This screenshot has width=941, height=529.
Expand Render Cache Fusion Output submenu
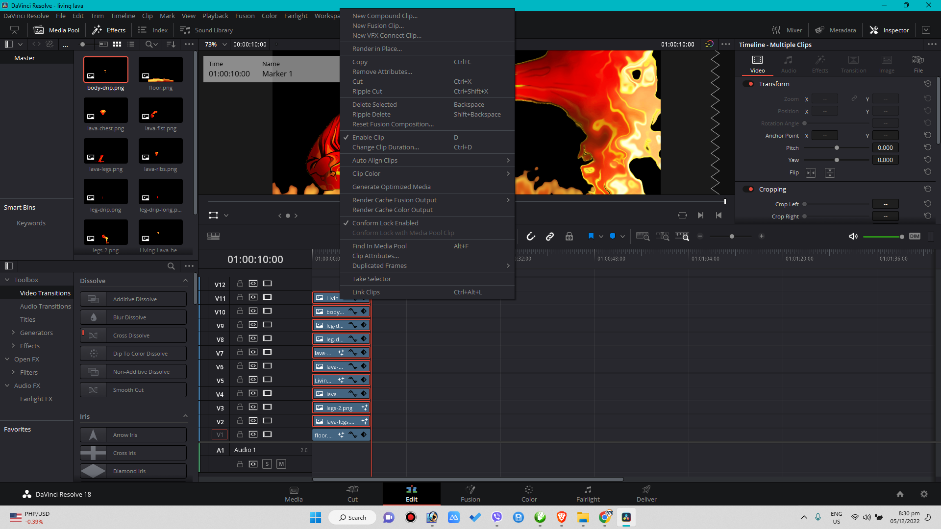click(427, 200)
